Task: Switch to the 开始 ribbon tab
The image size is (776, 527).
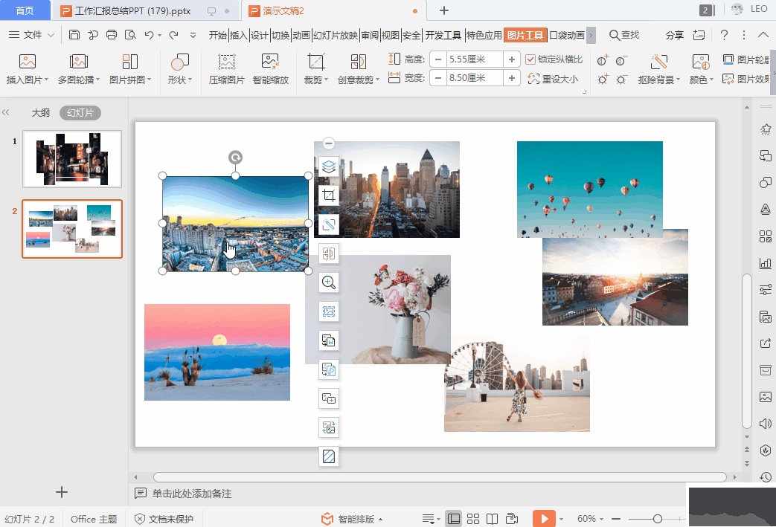Action: 218,33
